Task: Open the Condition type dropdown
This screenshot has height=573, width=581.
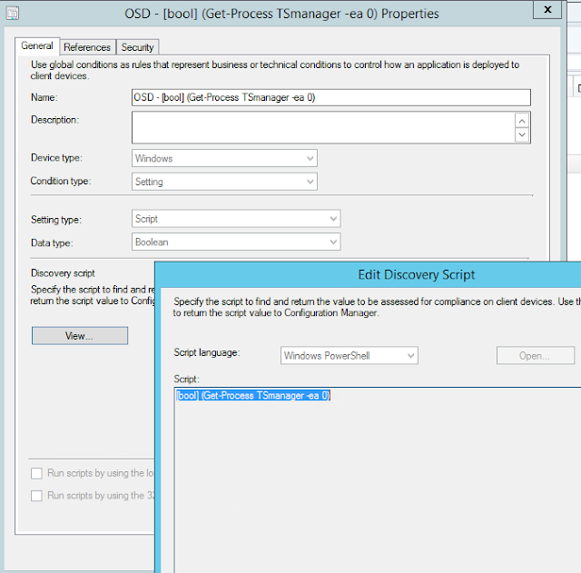Action: (224, 182)
